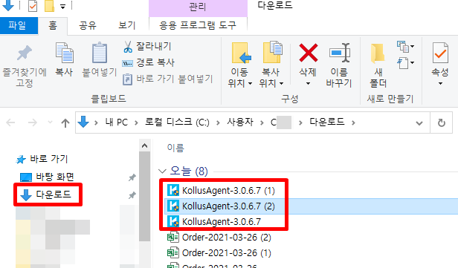
Task: Click the Cut (잘라내기) scissors icon
Action: [128, 47]
